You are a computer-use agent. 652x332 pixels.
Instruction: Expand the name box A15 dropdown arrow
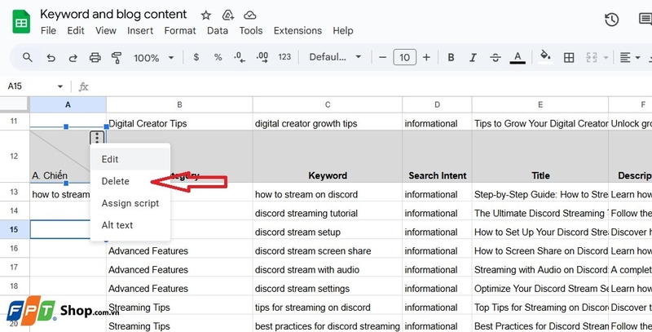[x=60, y=86]
